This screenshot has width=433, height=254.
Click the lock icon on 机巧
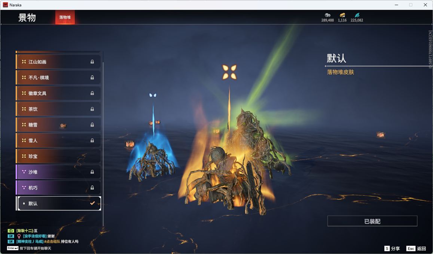pos(92,188)
